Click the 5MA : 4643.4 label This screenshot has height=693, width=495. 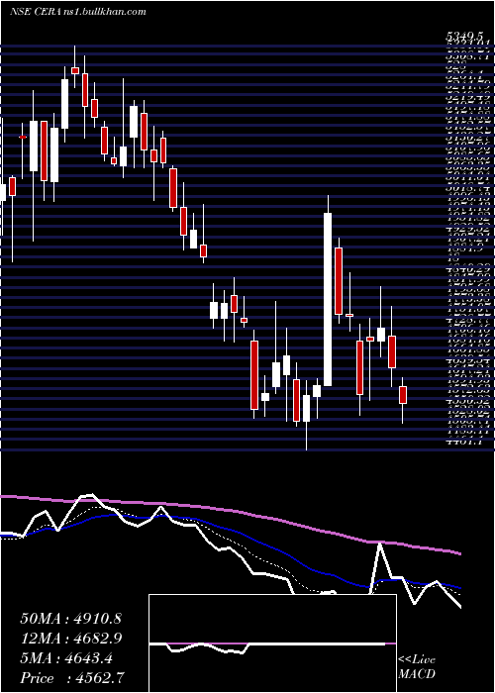click(x=66, y=658)
